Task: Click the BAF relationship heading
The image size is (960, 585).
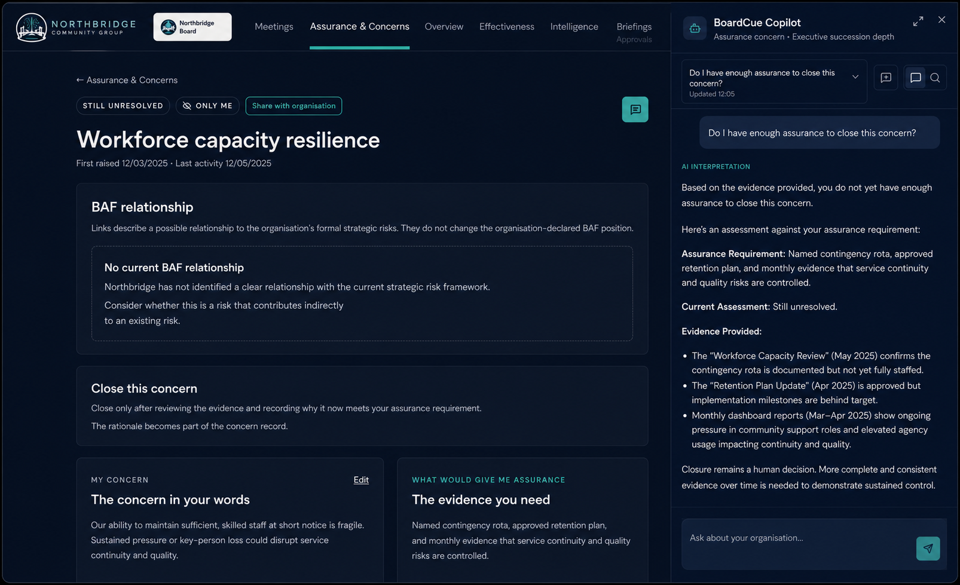Action: pos(142,207)
